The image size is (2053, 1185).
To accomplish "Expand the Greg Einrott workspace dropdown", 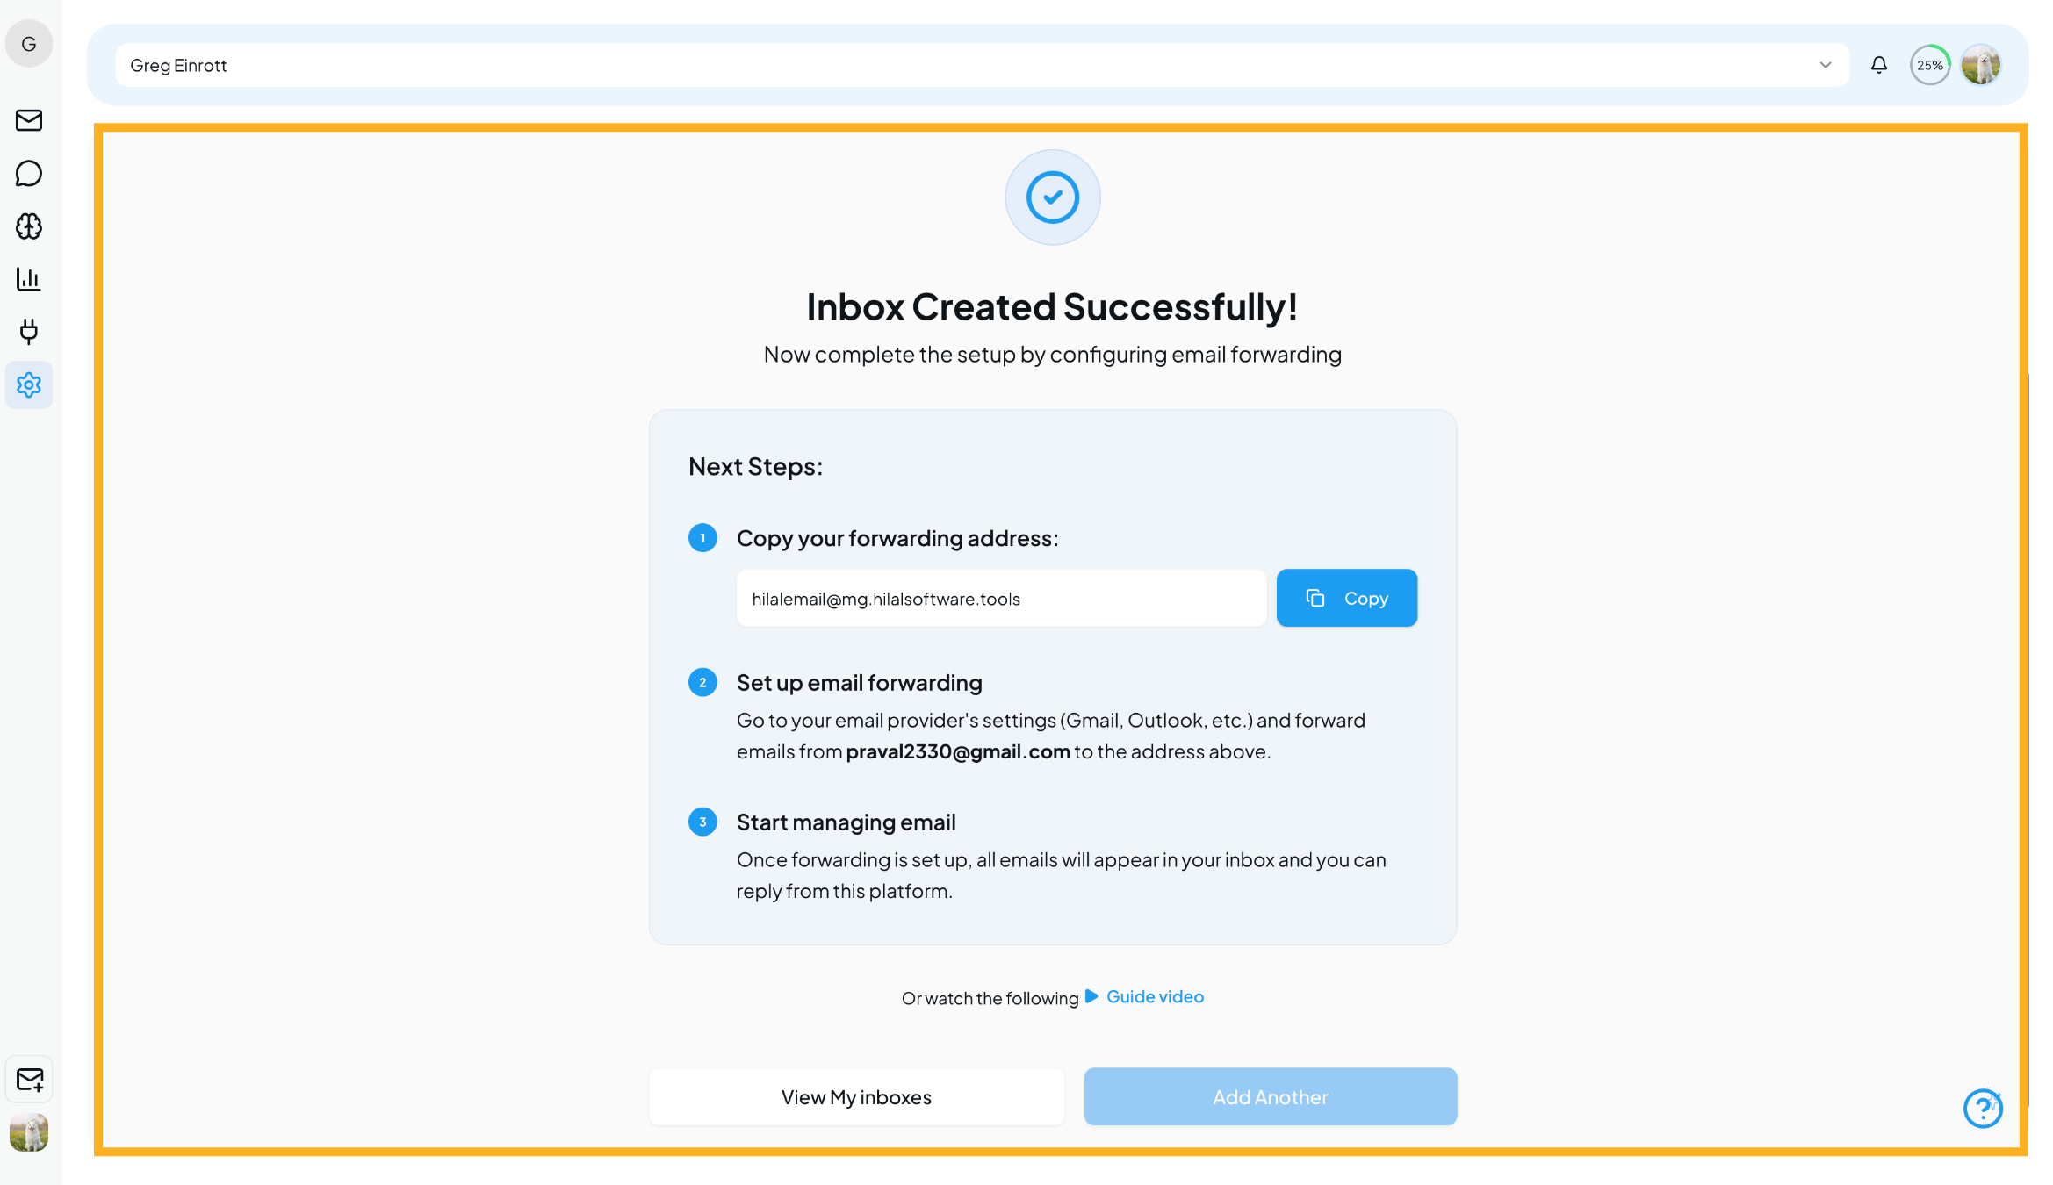I will coord(1825,64).
